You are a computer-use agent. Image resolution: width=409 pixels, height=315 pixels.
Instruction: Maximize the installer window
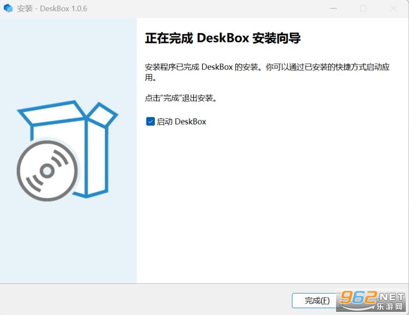(x=363, y=8)
